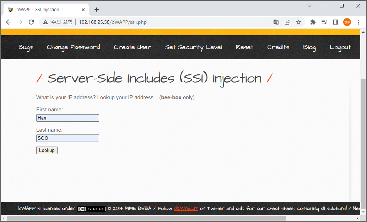This screenshot has width=367, height=222.
Task: Open the Google Translate icon
Action: (276, 22)
